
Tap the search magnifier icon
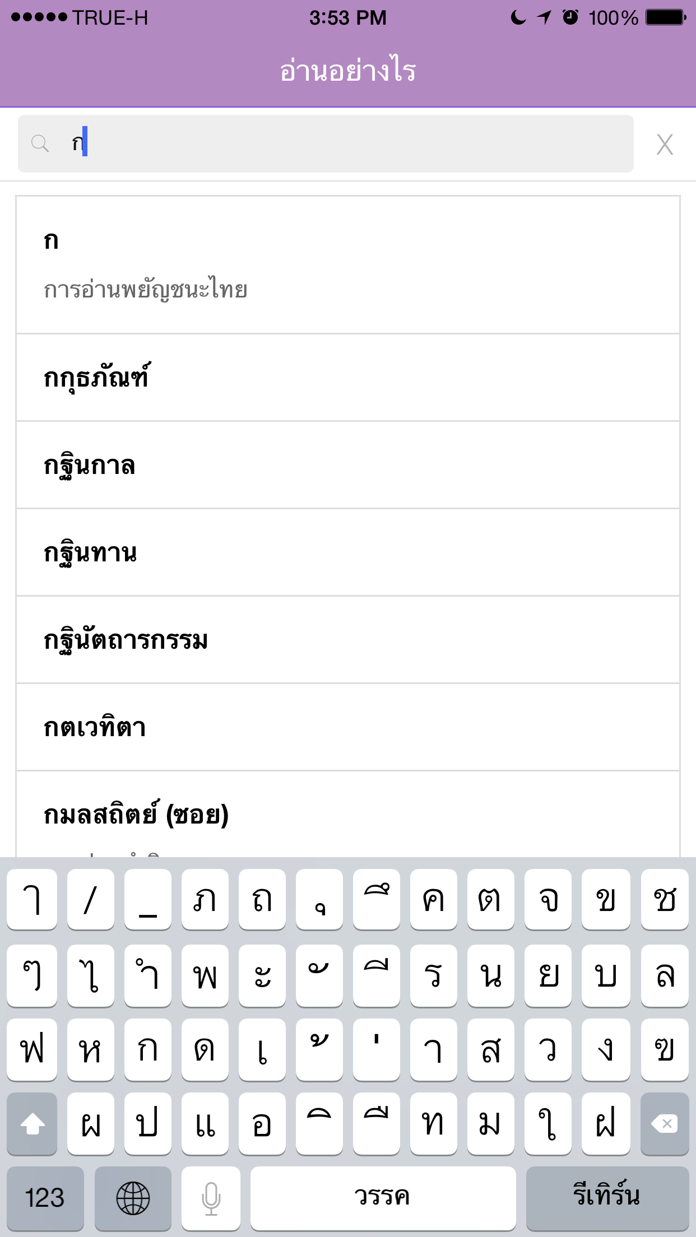click(x=40, y=144)
